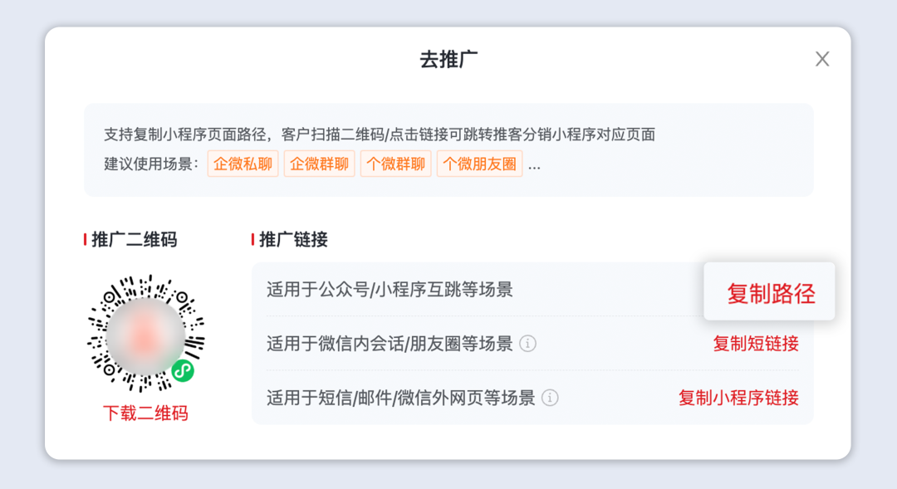Click the 下载二维码 download link
This screenshot has height=489, width=897.
145,414
